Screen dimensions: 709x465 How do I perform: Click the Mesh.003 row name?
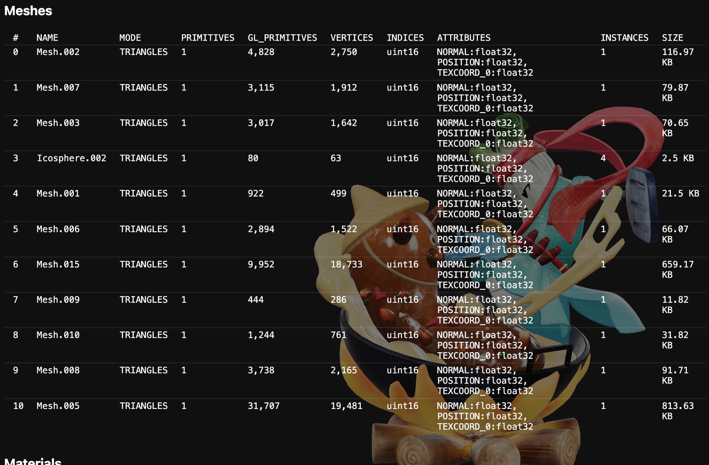click(58, 123)
